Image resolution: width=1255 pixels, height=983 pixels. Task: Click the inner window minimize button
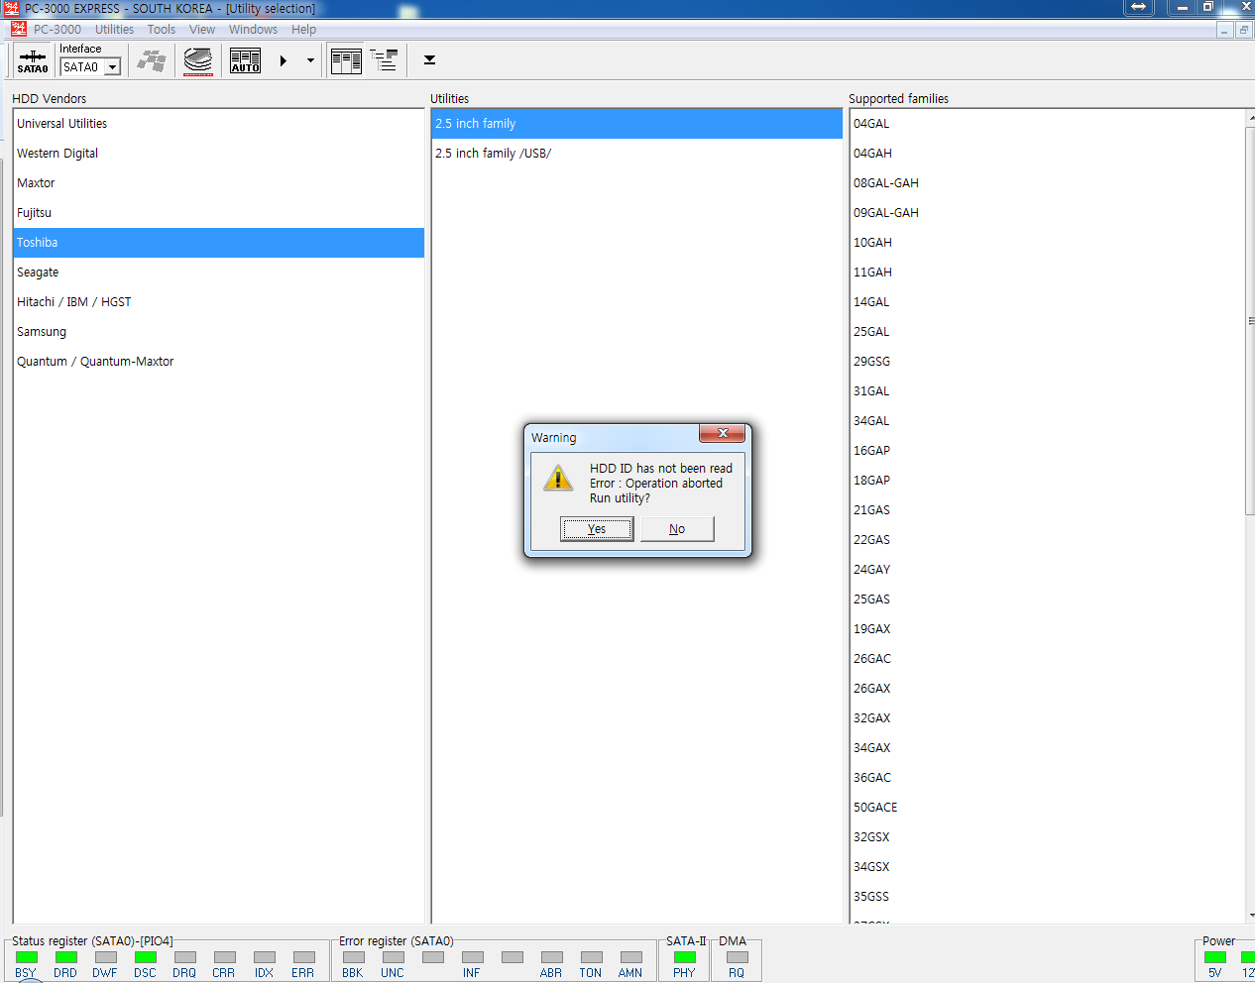pyautogui.click(x=1224, y=30)
